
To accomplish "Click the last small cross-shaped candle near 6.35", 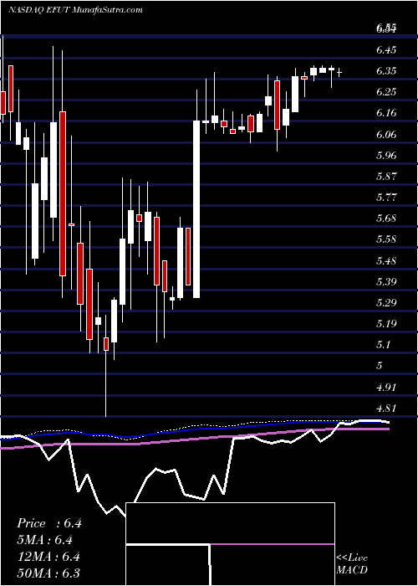I will click(x=339, y=73).
